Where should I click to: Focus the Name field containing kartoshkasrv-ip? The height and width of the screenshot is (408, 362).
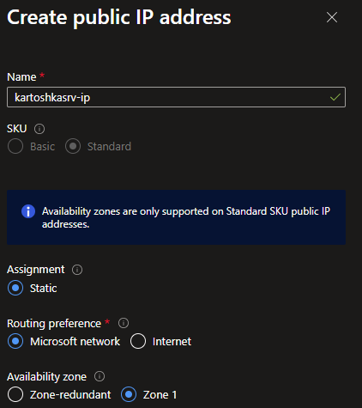(x=176, y=97)
